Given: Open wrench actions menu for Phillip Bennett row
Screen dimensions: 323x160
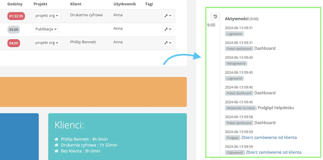Looking at the screenshot, I should 168,42.
